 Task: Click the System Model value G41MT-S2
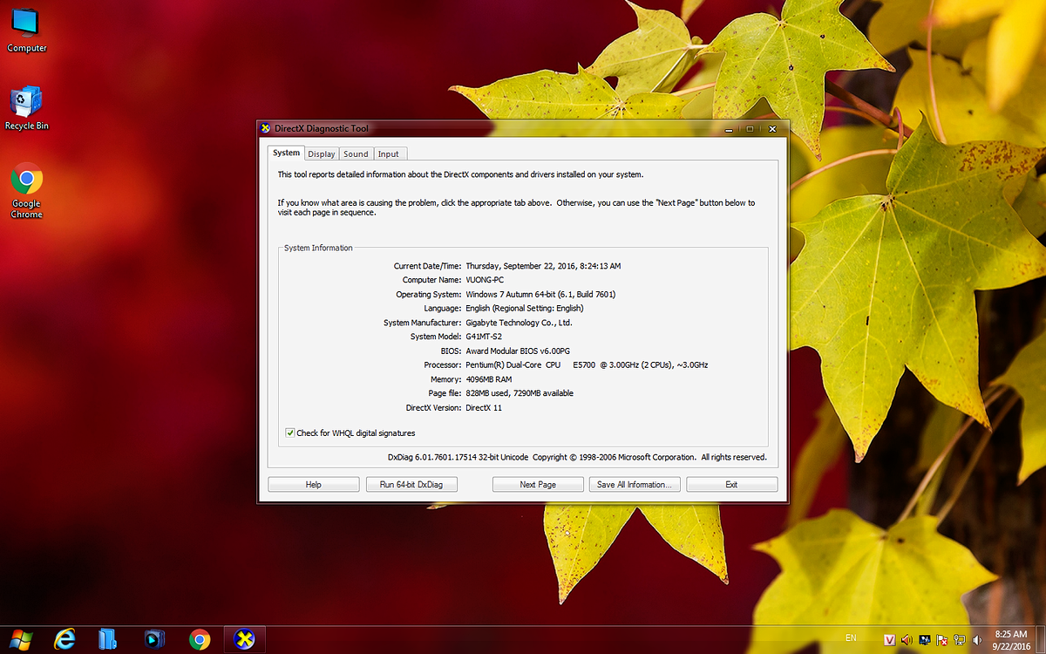pyautogui.click(x=484, y=337)
